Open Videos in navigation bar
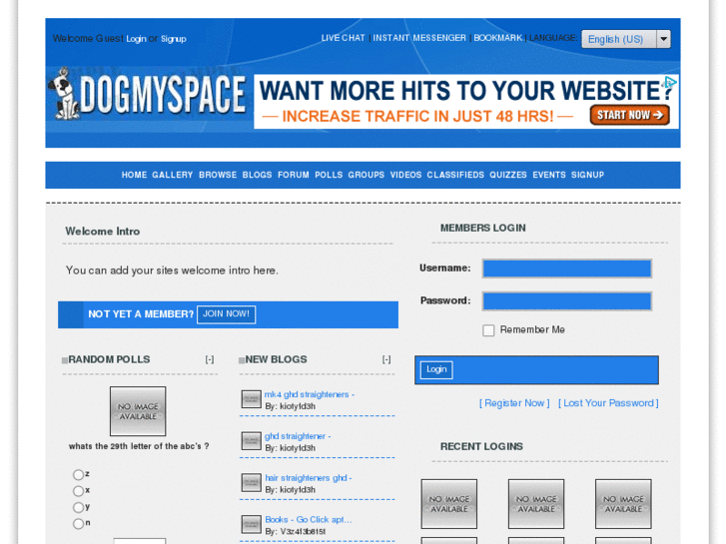 [405, 175]
